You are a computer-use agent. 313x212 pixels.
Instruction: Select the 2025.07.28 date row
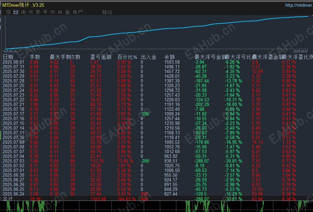(x=13, y=81)
